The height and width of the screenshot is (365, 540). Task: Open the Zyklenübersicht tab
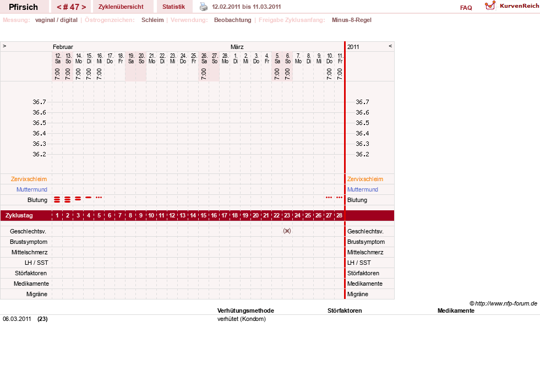click(x=121, y=7)
